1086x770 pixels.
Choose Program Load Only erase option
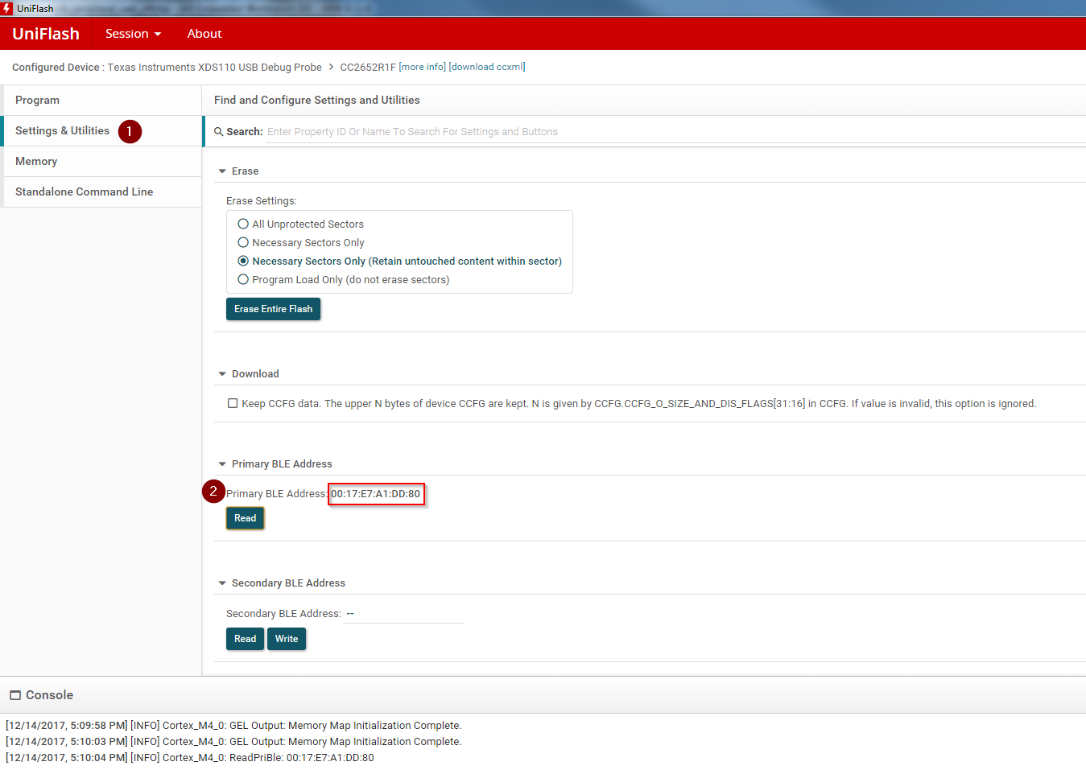pyautogui.click(x=243, y=280)
